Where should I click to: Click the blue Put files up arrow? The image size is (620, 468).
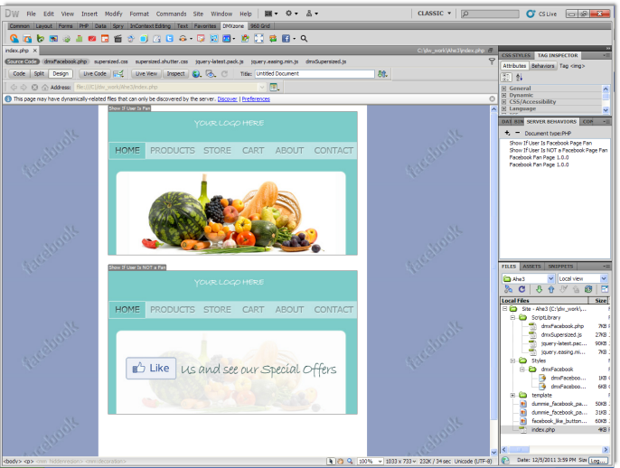pos(551,289)
